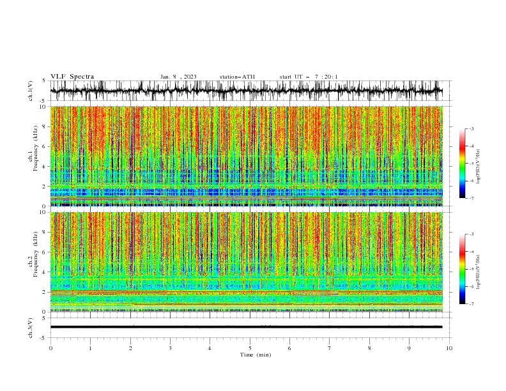Click time axis tick label "9"

(x=409, y=348)
